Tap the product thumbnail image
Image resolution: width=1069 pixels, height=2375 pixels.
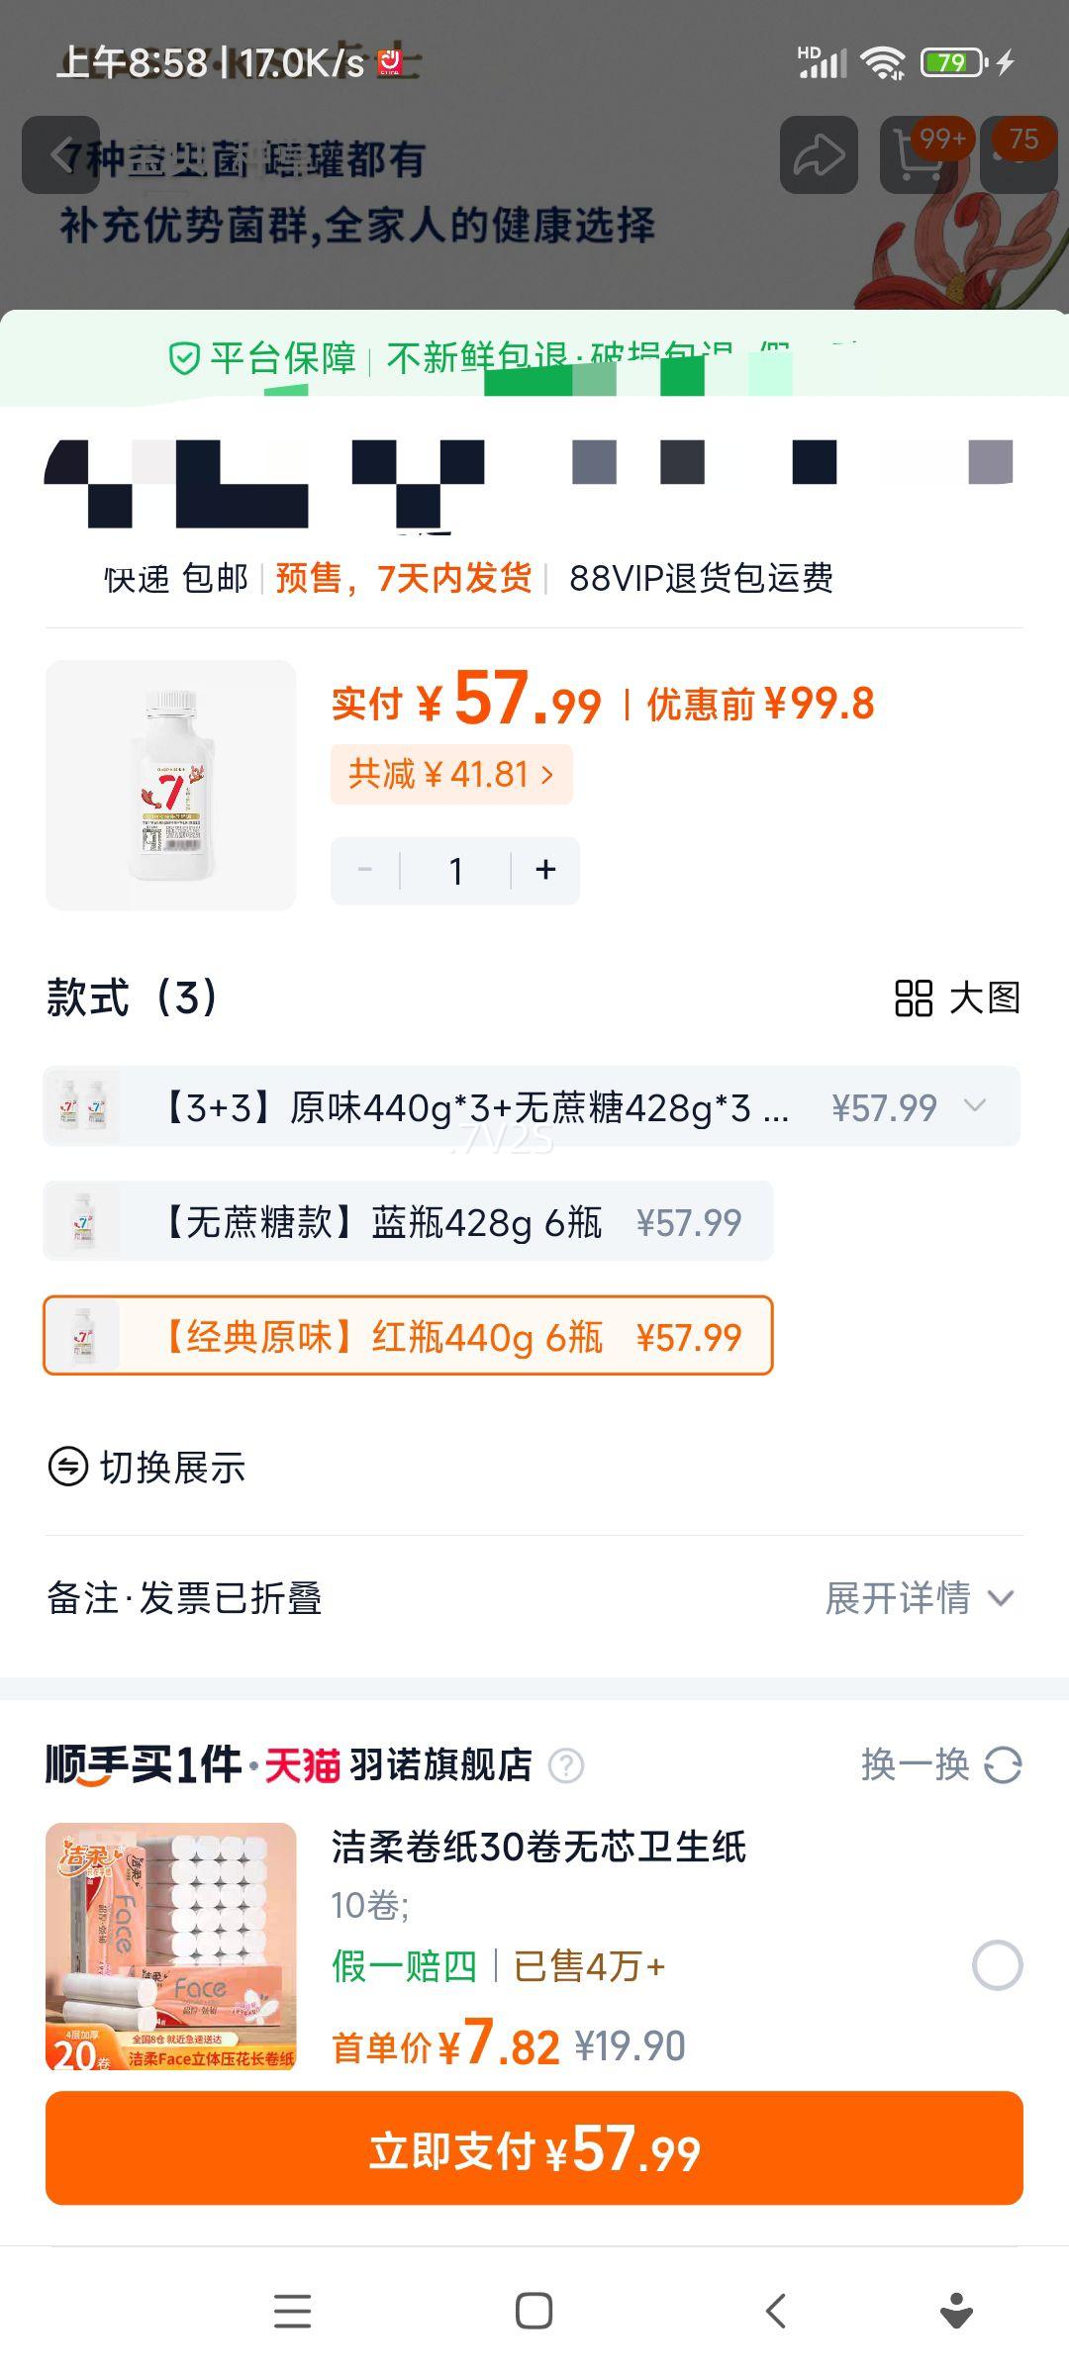tap(171, 785)
